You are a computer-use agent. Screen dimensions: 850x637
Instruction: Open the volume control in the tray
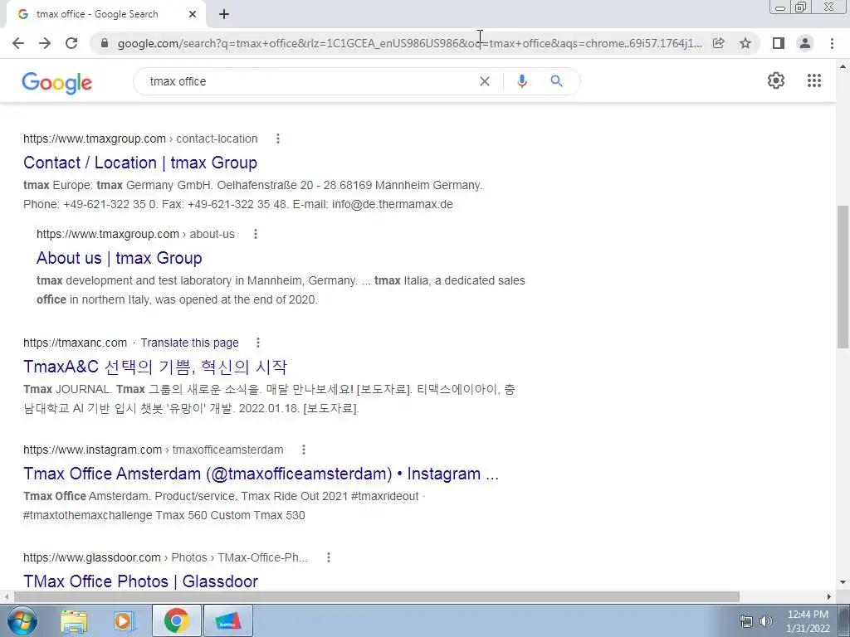(766, 621)
